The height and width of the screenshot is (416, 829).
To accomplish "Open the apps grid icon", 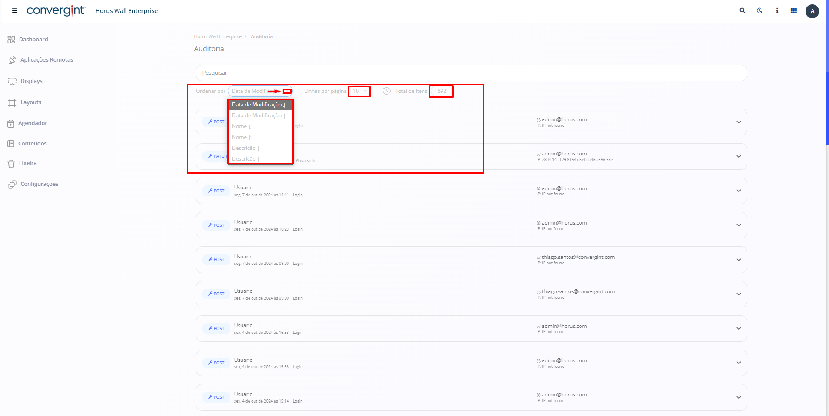I will (x=794, y=11).
